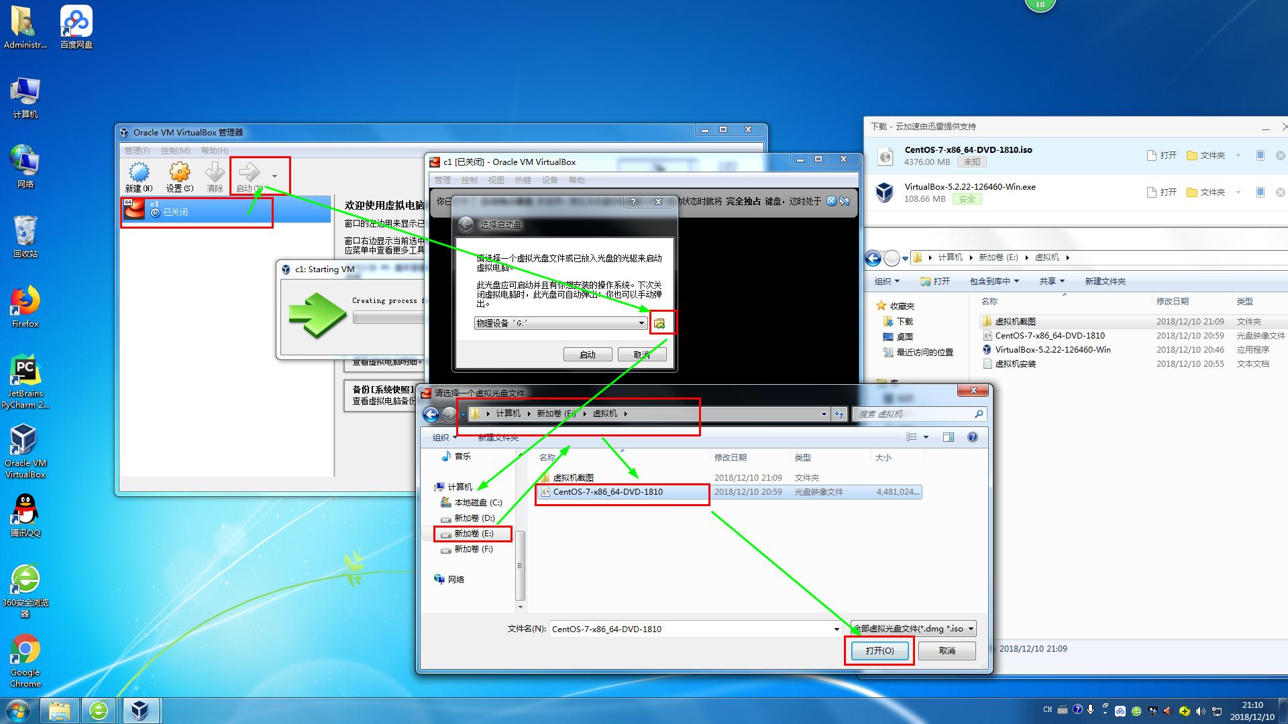The height and width of the screenshot is (724, 1288).
Task: Click the blue help icon in file picker toolbar
Action: click(973, 437)
